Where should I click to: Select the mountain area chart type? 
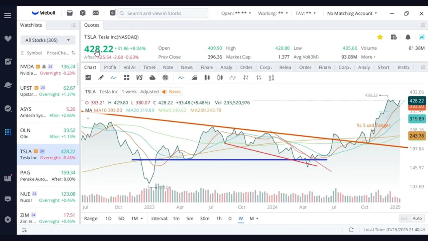pyautogui.click(x=194, y=78)
